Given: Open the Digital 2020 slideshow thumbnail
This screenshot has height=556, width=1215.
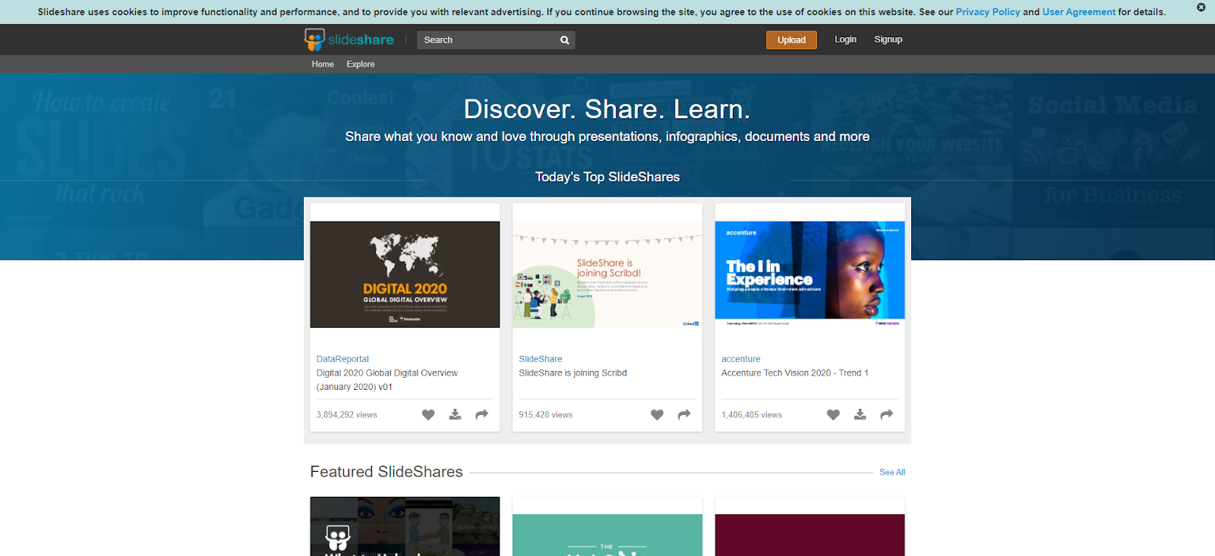Looking at the screenshot, I should 405,275.
